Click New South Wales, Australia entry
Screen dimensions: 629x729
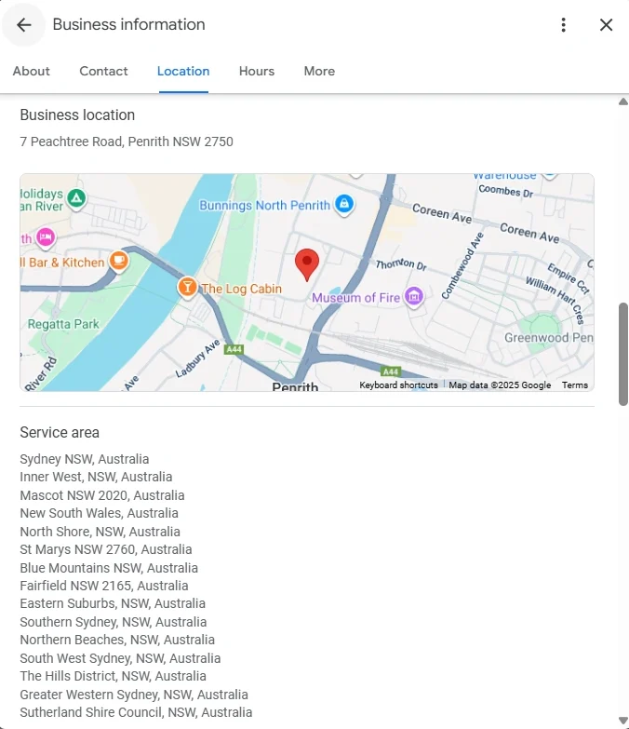point(99,513)
